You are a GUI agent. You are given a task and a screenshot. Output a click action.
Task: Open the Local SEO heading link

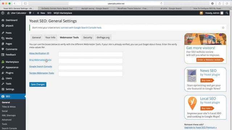(208, 99)
